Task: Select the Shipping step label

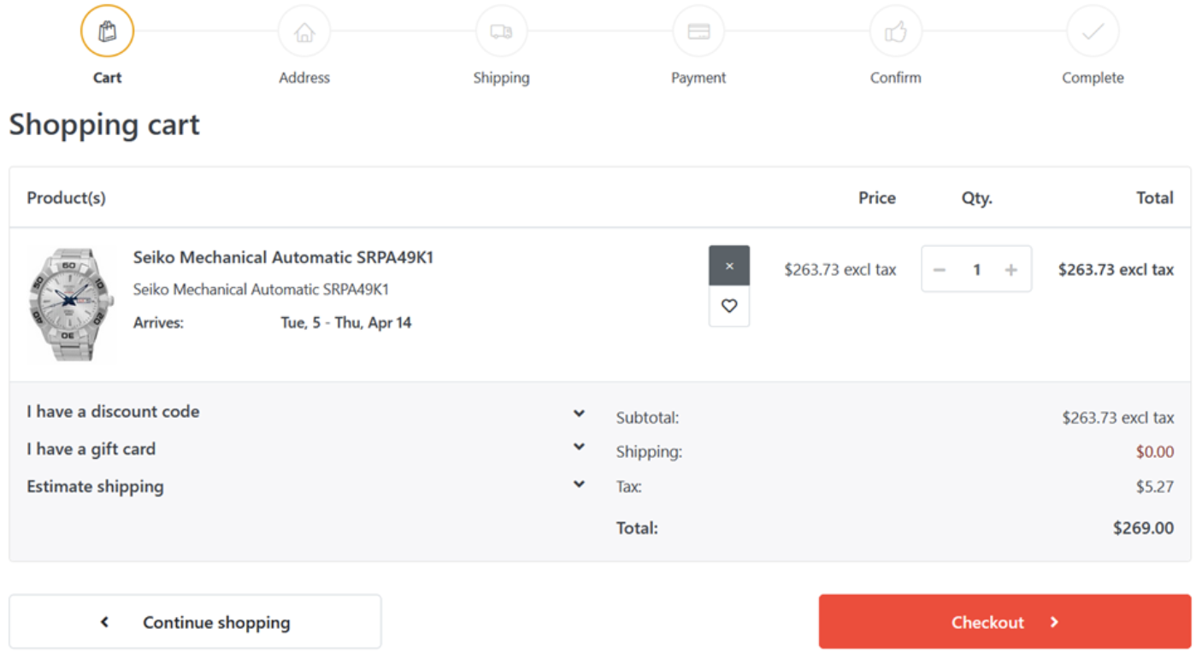Action: pos(501,78)
